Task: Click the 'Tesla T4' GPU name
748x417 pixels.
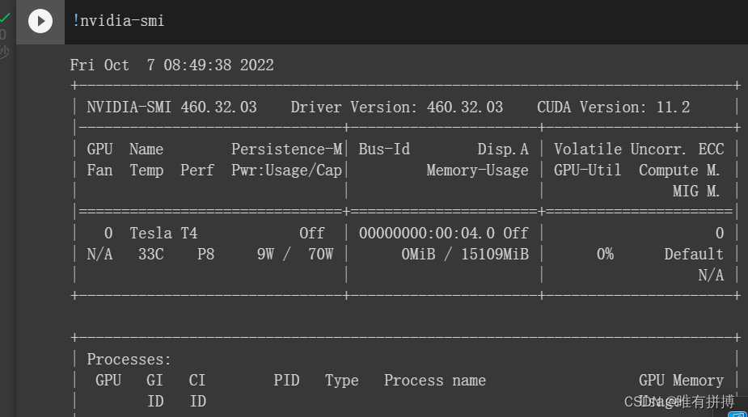Action: 163,233
